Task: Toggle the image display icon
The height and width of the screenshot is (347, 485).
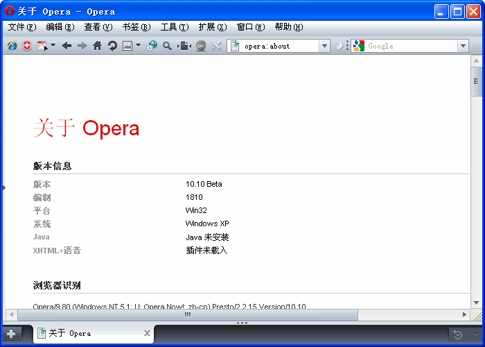Action: [x=127, y=46]
